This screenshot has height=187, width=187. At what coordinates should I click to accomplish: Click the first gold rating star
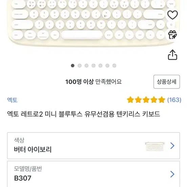pyautogui.click(x=130, y=100)
